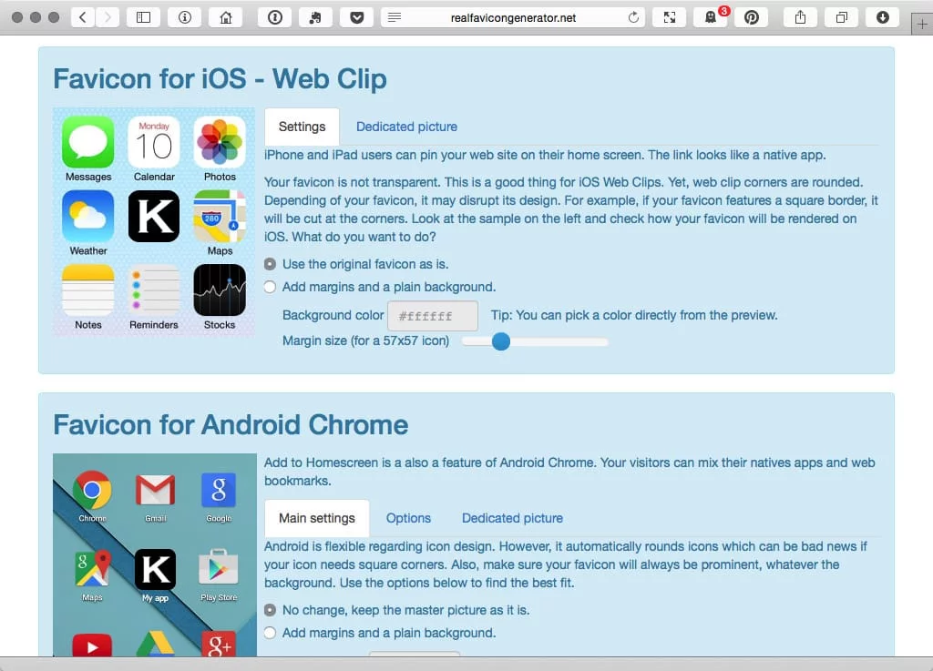Open the iOS Settings tab
This screenshot has width=933, height=671.
point(302,127)
